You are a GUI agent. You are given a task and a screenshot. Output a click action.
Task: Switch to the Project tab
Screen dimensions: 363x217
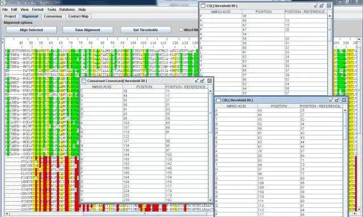click(x=10, y=16)
